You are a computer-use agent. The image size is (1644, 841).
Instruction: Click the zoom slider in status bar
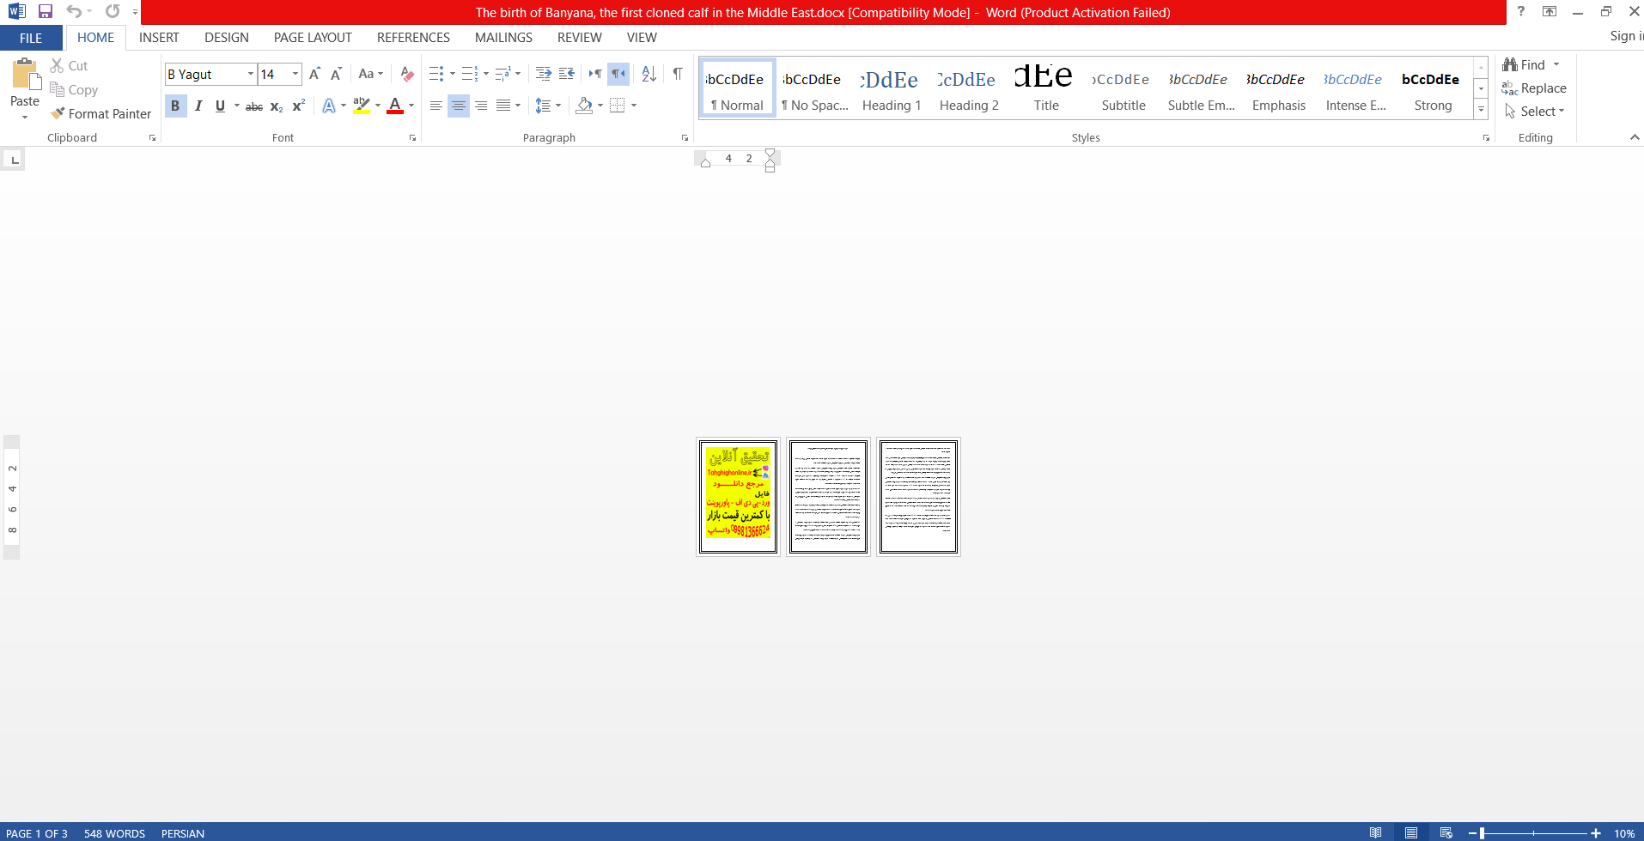point(1534,833)
